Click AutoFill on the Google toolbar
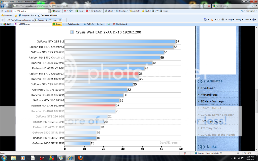The image size is (258, 161). (x=135, y=11)
